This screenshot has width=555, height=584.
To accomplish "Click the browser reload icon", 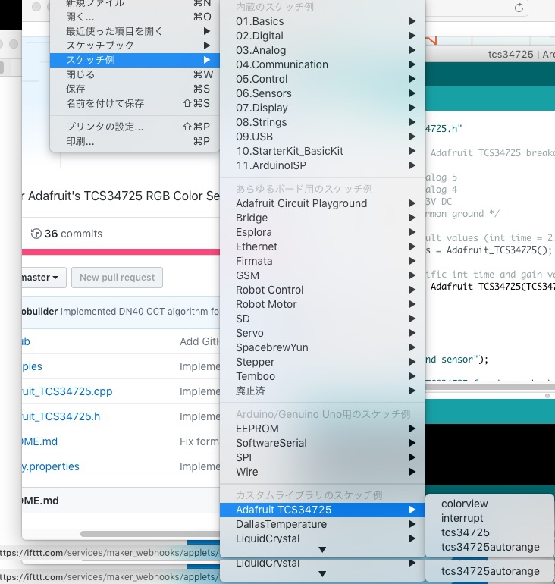I will (519, 8).
